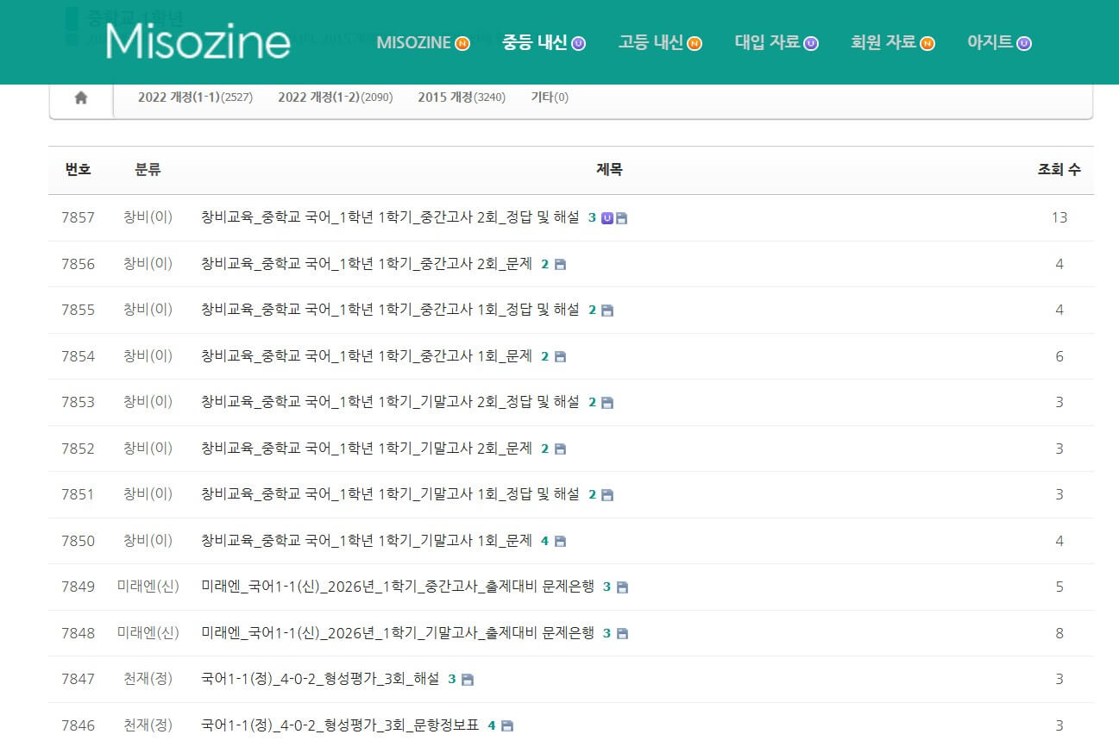Screen dimensions: 1119x747
Task: Click post number 7854
Action: [x=79, y=356]
